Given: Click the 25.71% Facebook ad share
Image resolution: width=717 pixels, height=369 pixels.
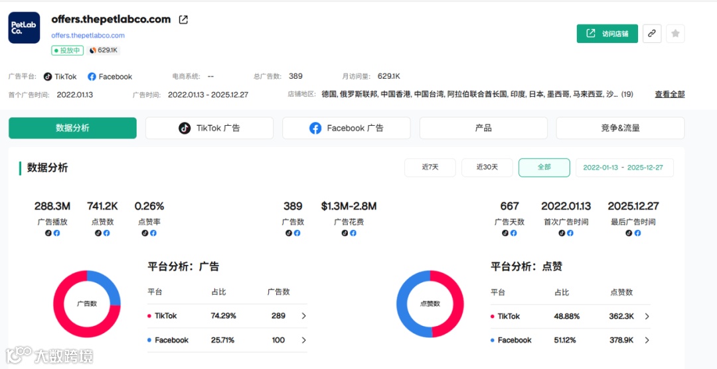Looking at the screenshot, I should [x=222, y=340].
